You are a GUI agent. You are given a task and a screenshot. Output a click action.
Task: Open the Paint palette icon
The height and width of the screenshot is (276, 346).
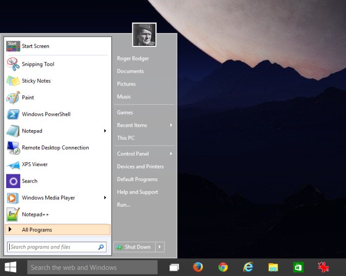[13, 98]
